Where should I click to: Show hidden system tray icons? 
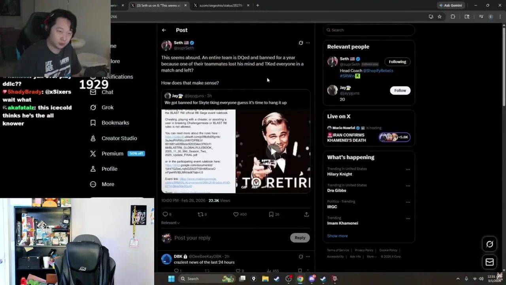click(x=458, y=279)
